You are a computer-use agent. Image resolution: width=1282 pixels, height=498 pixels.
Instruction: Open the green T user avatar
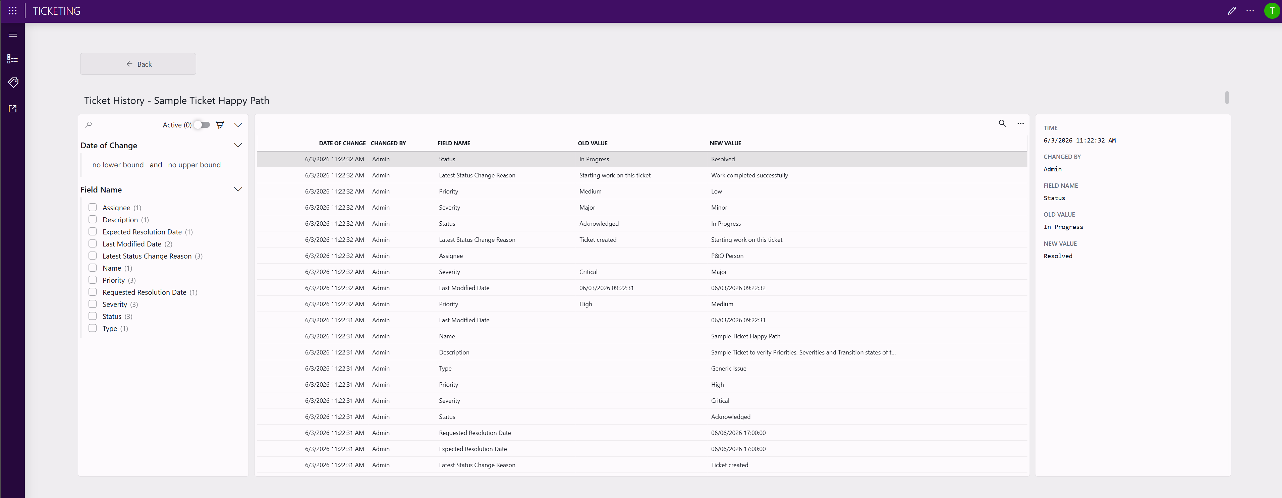[x=1272, y=11]
